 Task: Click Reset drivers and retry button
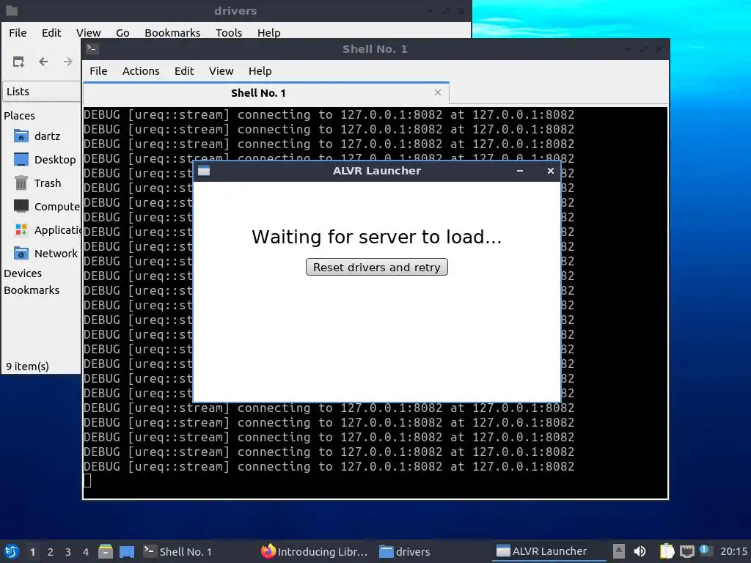point(376,267)
